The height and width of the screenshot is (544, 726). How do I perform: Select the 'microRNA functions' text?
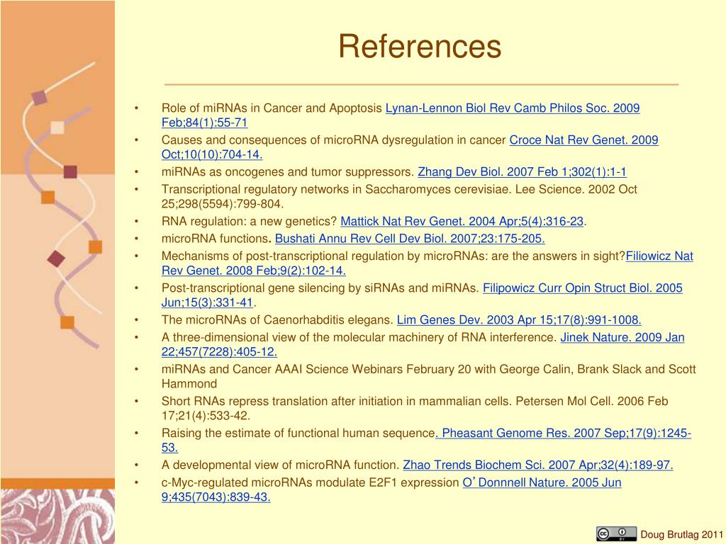pyautogui.click(x=215, y=239)
